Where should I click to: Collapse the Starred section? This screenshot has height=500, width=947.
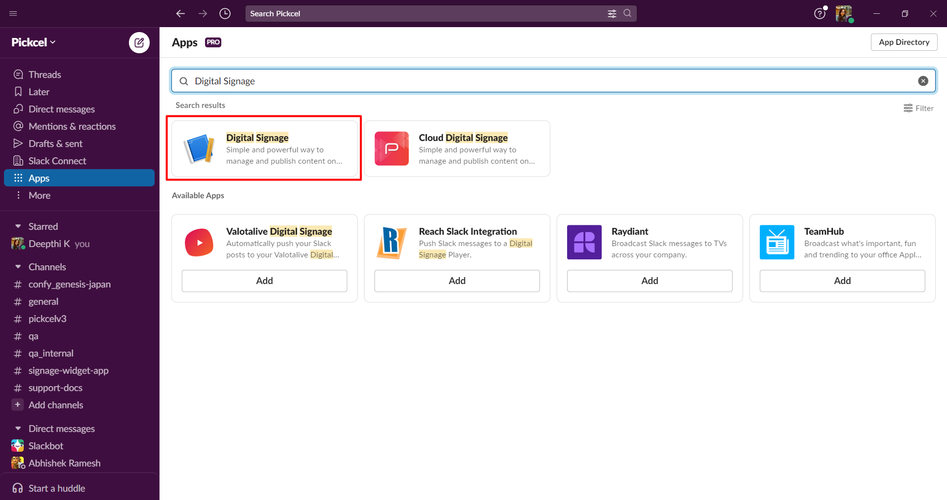[x=18, y=226]
